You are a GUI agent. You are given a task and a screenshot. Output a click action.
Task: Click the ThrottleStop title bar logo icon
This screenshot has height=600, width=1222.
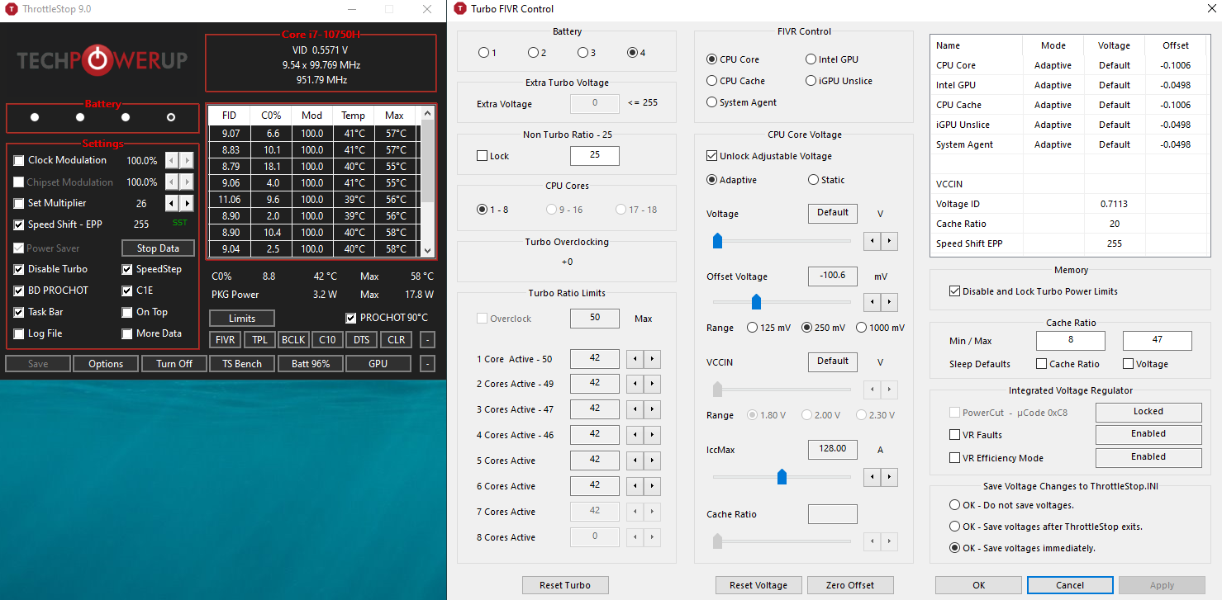click(12, 9)
